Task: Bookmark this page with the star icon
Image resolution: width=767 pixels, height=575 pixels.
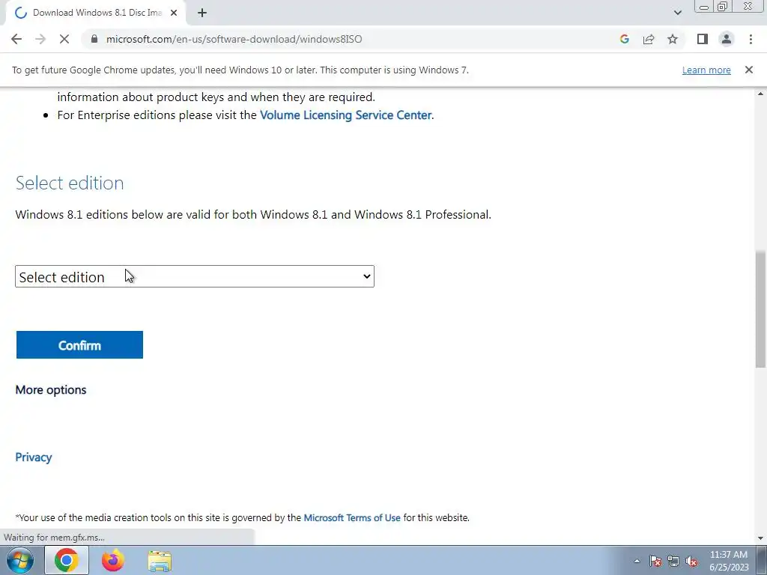Action: click(x=673, y=39)
